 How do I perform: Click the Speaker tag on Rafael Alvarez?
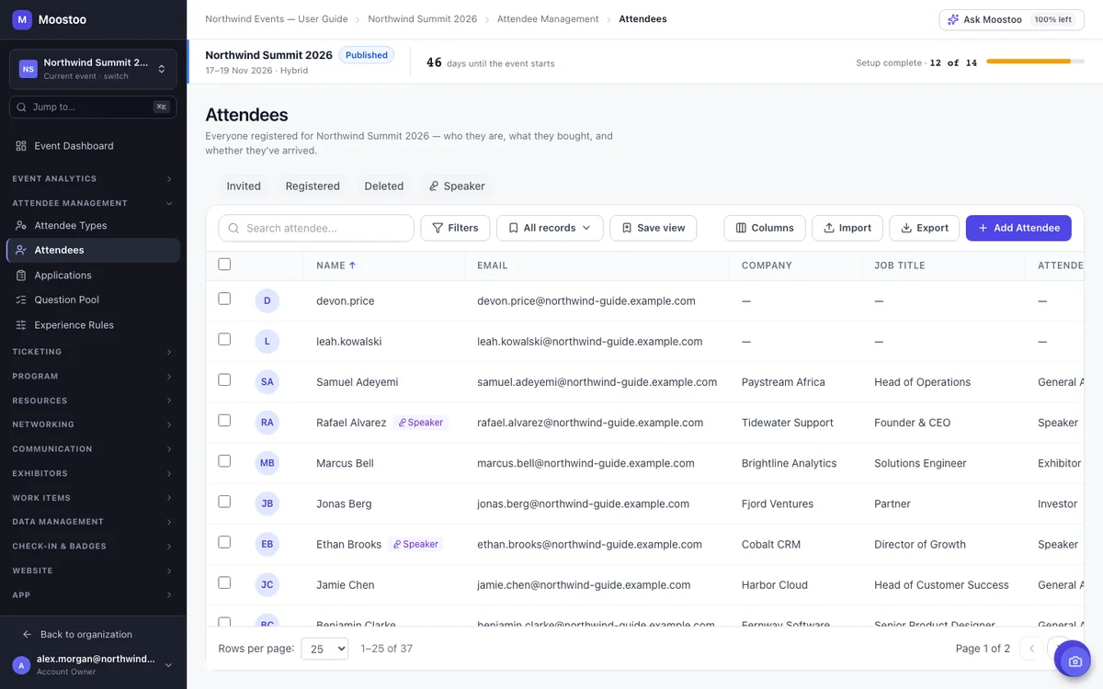click(421, 423)
